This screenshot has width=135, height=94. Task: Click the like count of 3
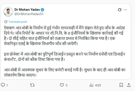point(66,85)
